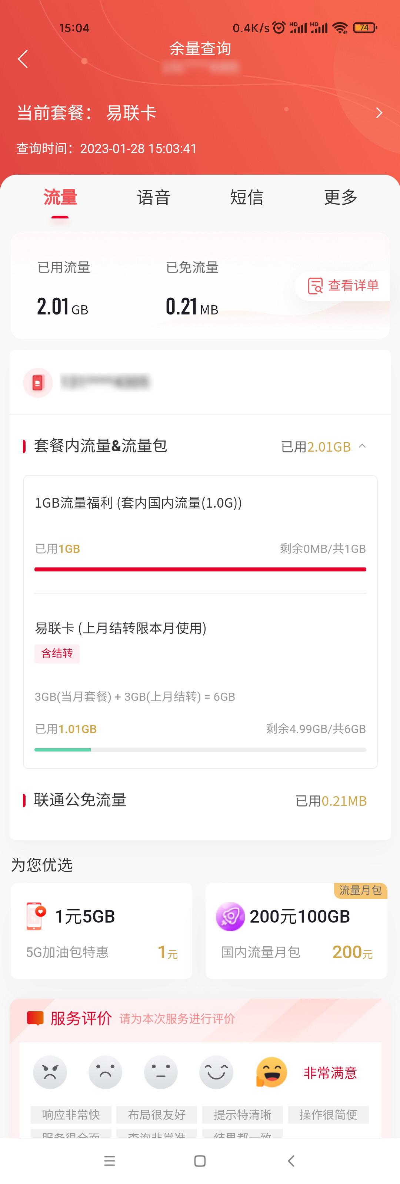Select the sad face rating

(x=105, y=1072)
